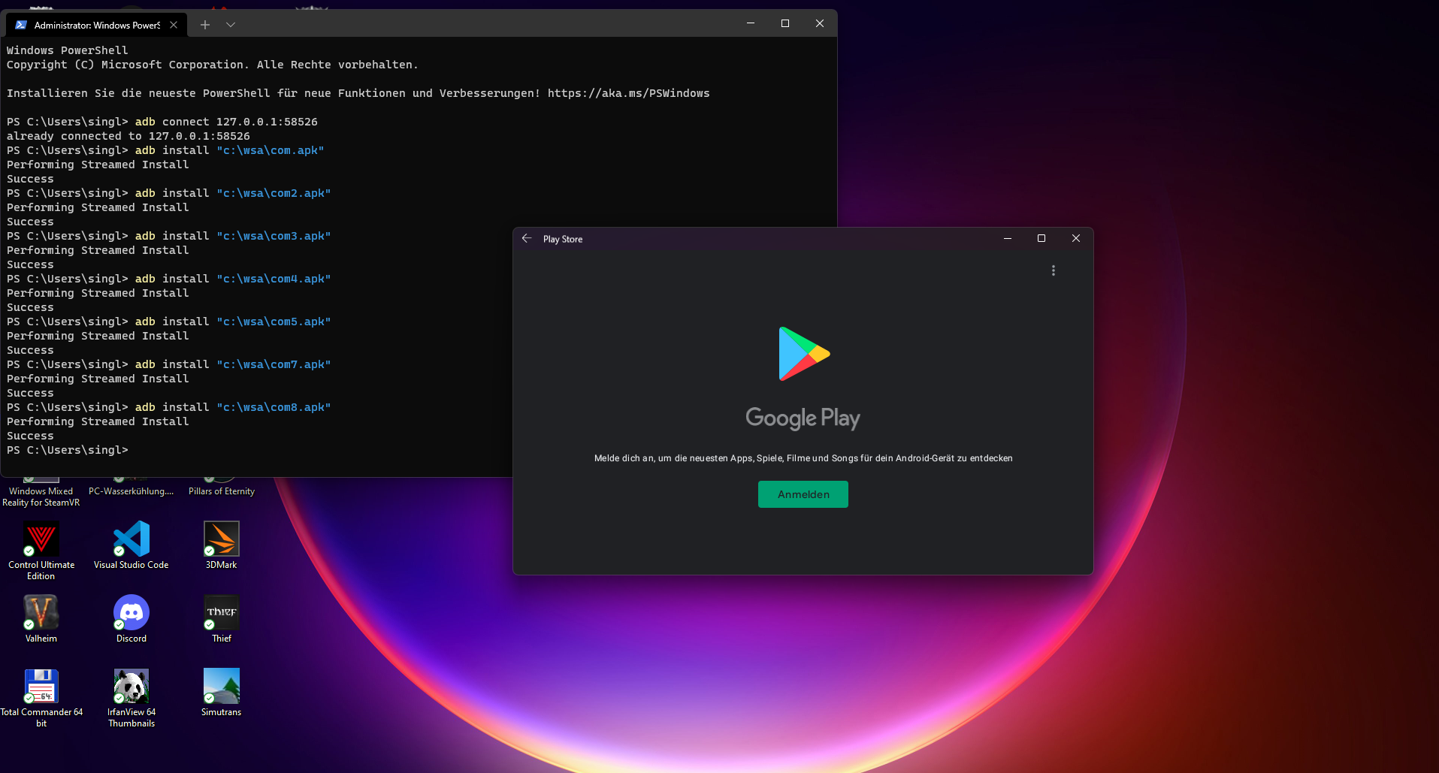Minimize the PowerShell terminal window
1439x773 pixels.
tap(750, 23)
